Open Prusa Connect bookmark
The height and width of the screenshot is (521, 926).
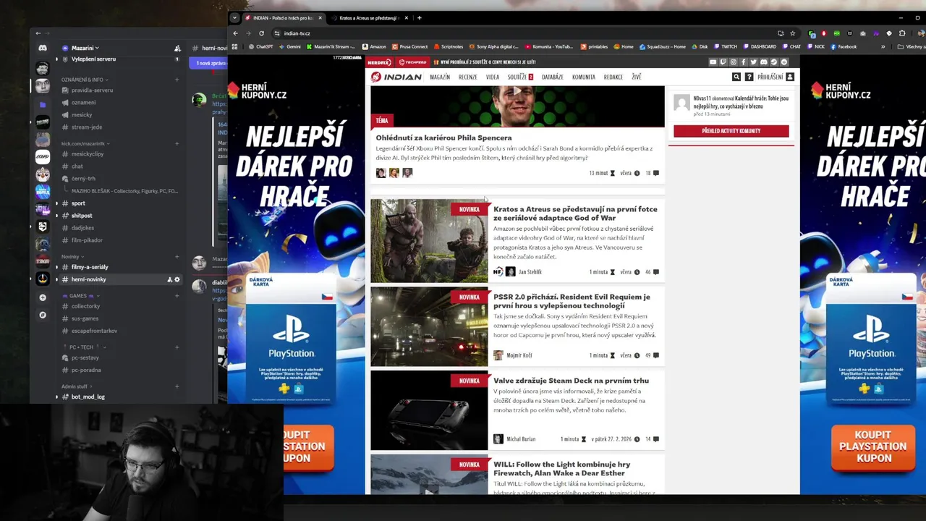[409, 47]
